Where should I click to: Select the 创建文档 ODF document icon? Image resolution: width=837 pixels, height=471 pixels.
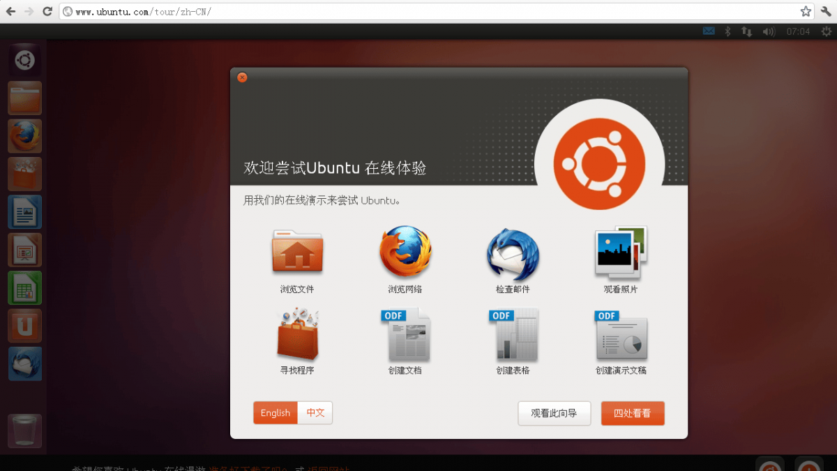(x=405, y=334)
